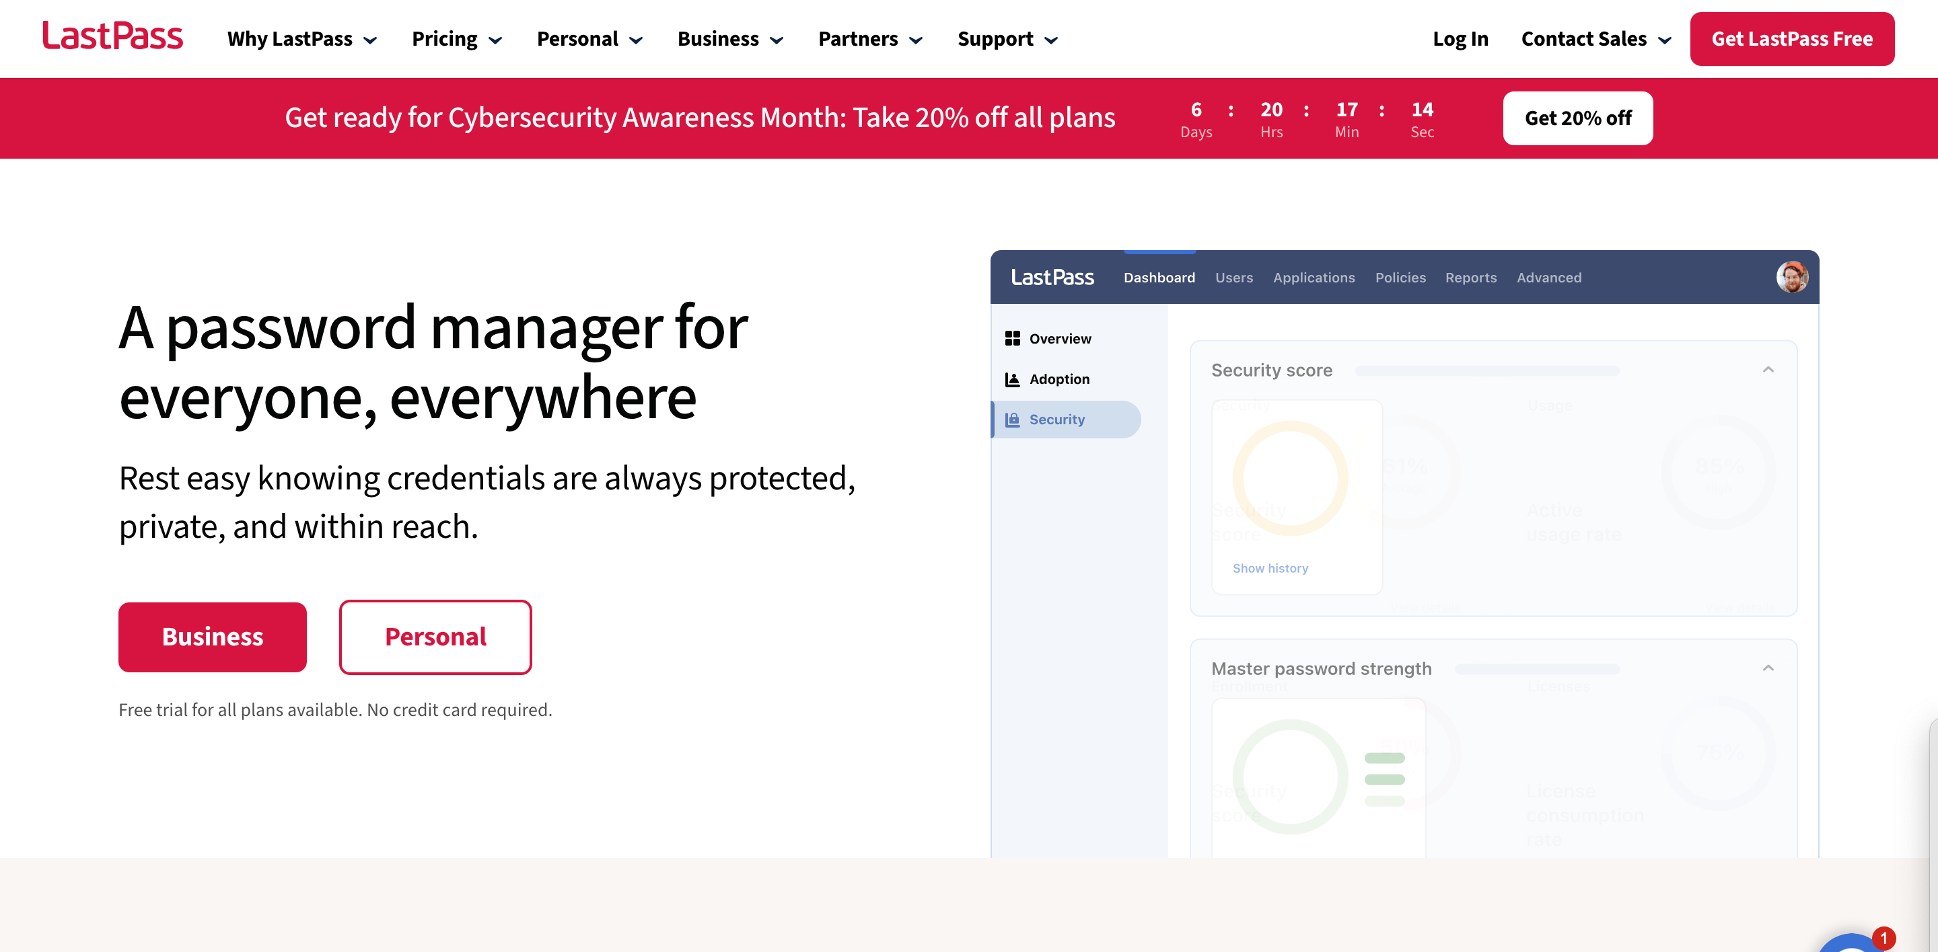Image resolution: width=1938 pixels, height=952 pixels.
Task: Click the countdown Hrs value
Action: point(1271,110)
